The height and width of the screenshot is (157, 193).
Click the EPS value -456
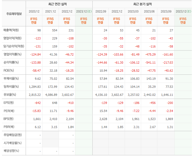tap(153, 103)
